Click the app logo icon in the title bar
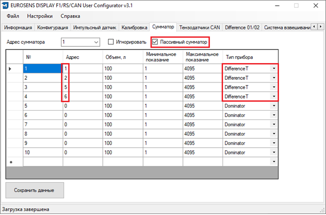Viewport: 326px width, 215px height. (x=5, y=5)
